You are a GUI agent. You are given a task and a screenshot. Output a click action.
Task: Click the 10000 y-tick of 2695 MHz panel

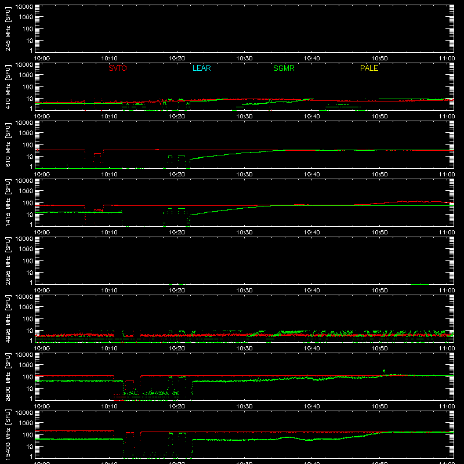point(24,239)
